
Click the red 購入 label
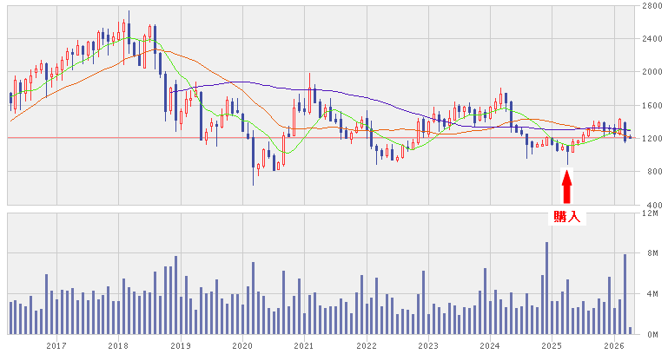pyautogui.click(x=567, y=216)
